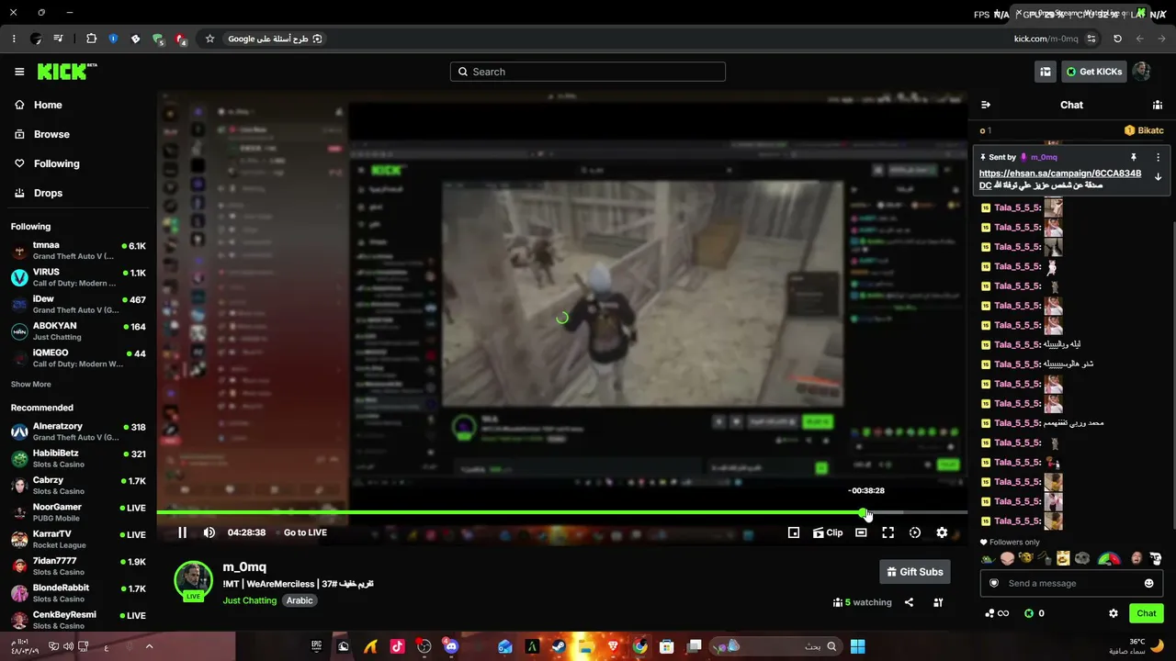The image size is (1176, 661).
Task: Open browser Extensions puzzle icon
Action: coord(91,39)
